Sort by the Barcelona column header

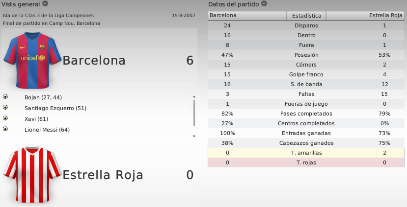(x=247, y=16)
